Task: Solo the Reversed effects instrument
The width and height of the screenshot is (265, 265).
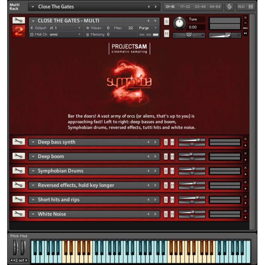Action: (x=166, y=185)
